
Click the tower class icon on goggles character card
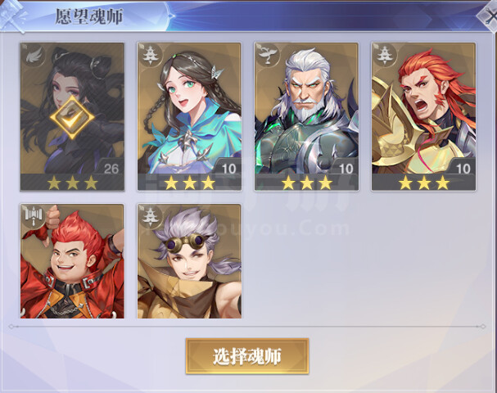(x=149, y=216)
